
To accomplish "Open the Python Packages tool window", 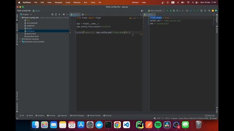I will pyautogui.click(x=77, y=116).
